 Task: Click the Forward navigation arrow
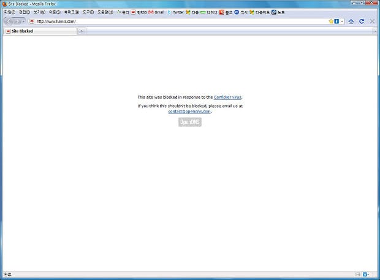[18, 21]
